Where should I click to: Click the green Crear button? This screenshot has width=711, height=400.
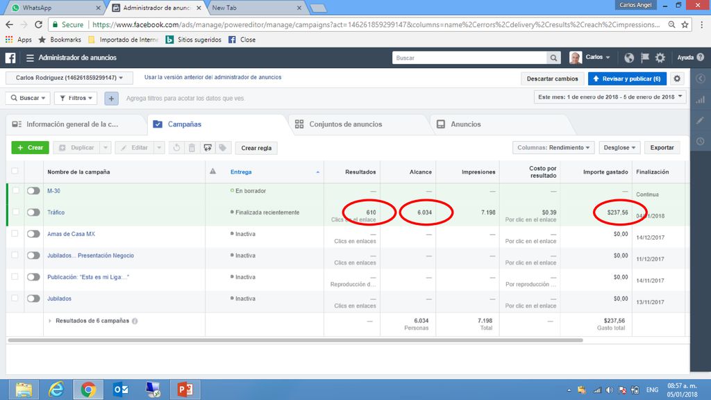[x=31, y=148]
